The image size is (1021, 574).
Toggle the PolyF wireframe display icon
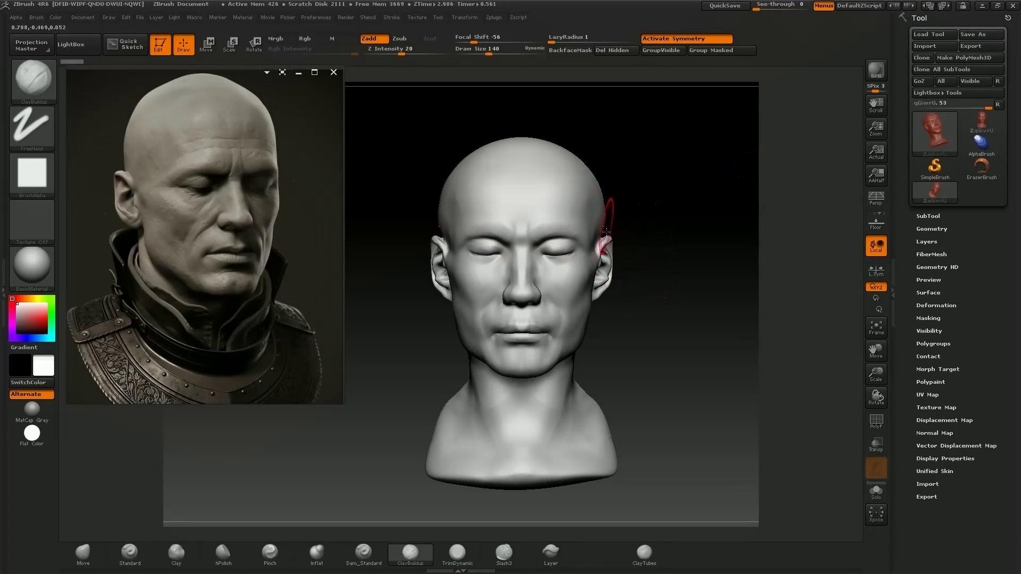click(876, 421)
